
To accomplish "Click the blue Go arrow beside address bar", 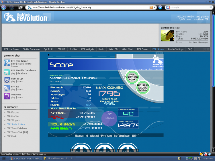I will pyautogui.click(x=160, y=7).
